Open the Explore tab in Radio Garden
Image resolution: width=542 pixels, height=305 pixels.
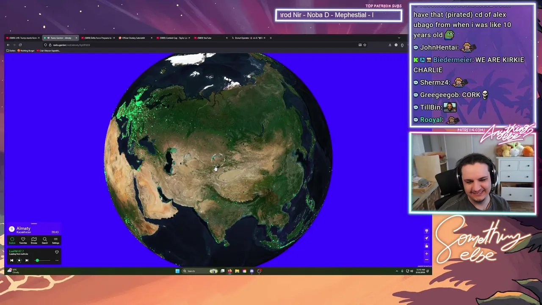[12, 240]
